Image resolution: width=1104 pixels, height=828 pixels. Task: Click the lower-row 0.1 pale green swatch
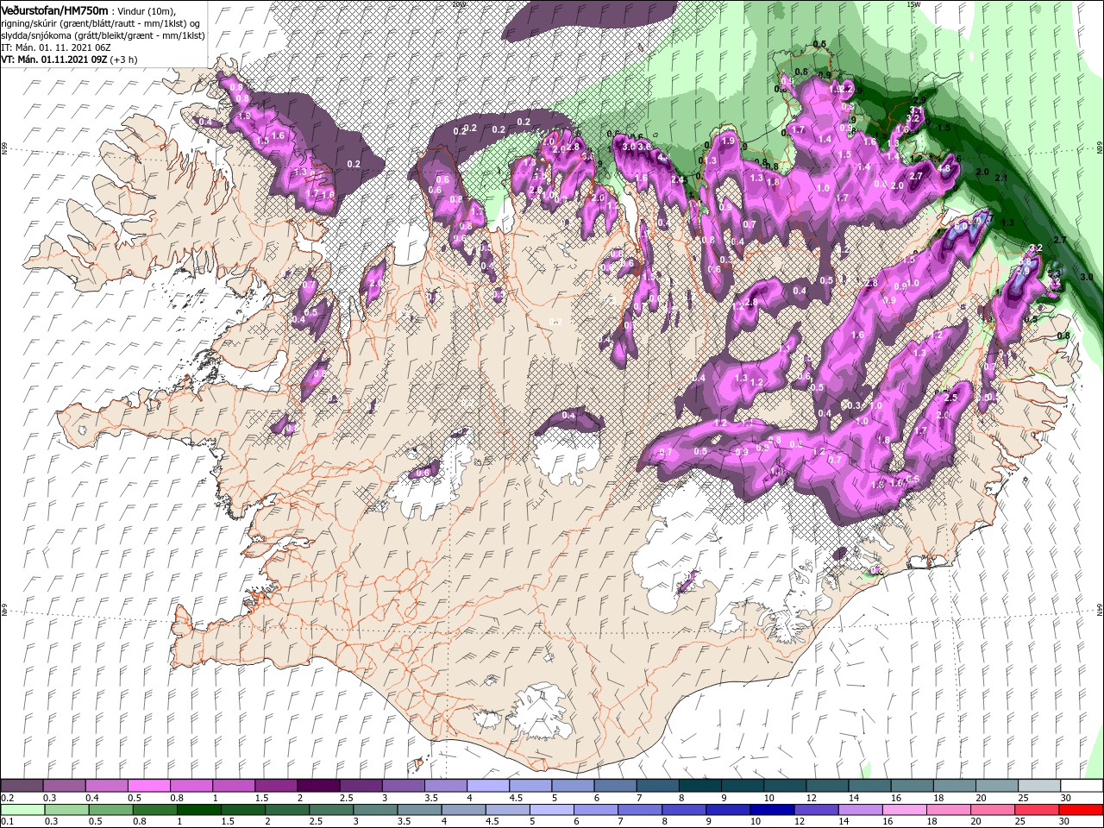point(22,810)
